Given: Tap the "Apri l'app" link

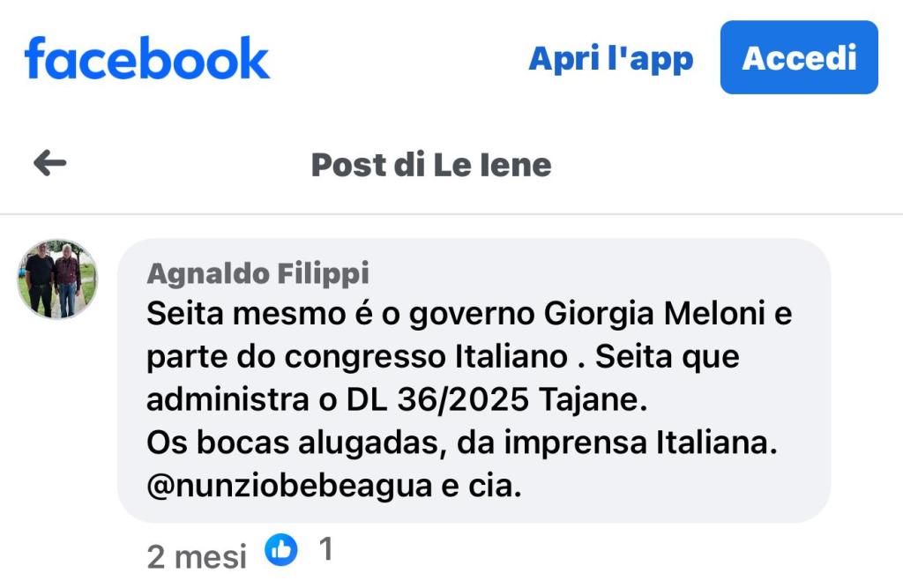Looking at the screenshot, I should pyautogui.click(x=610, y=58).
